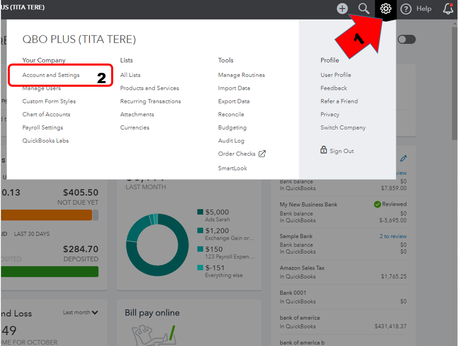Screen dimensions: 458x346
Task: Select Refer a Friend
Action: point(339,101)
